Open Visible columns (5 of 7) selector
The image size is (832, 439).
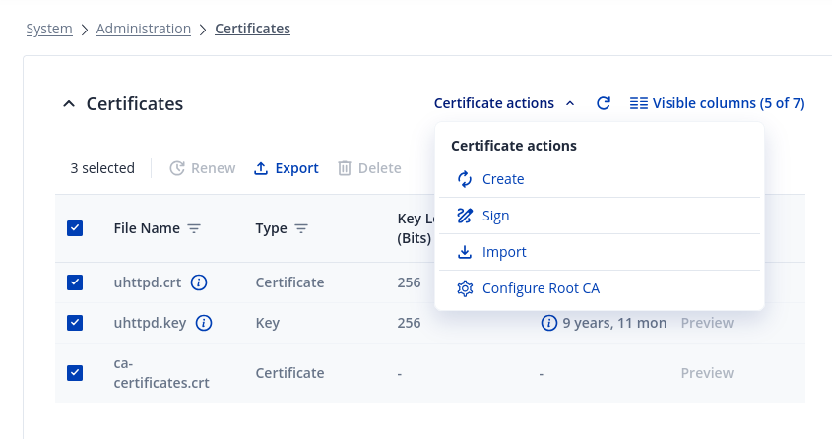point(717,103)
